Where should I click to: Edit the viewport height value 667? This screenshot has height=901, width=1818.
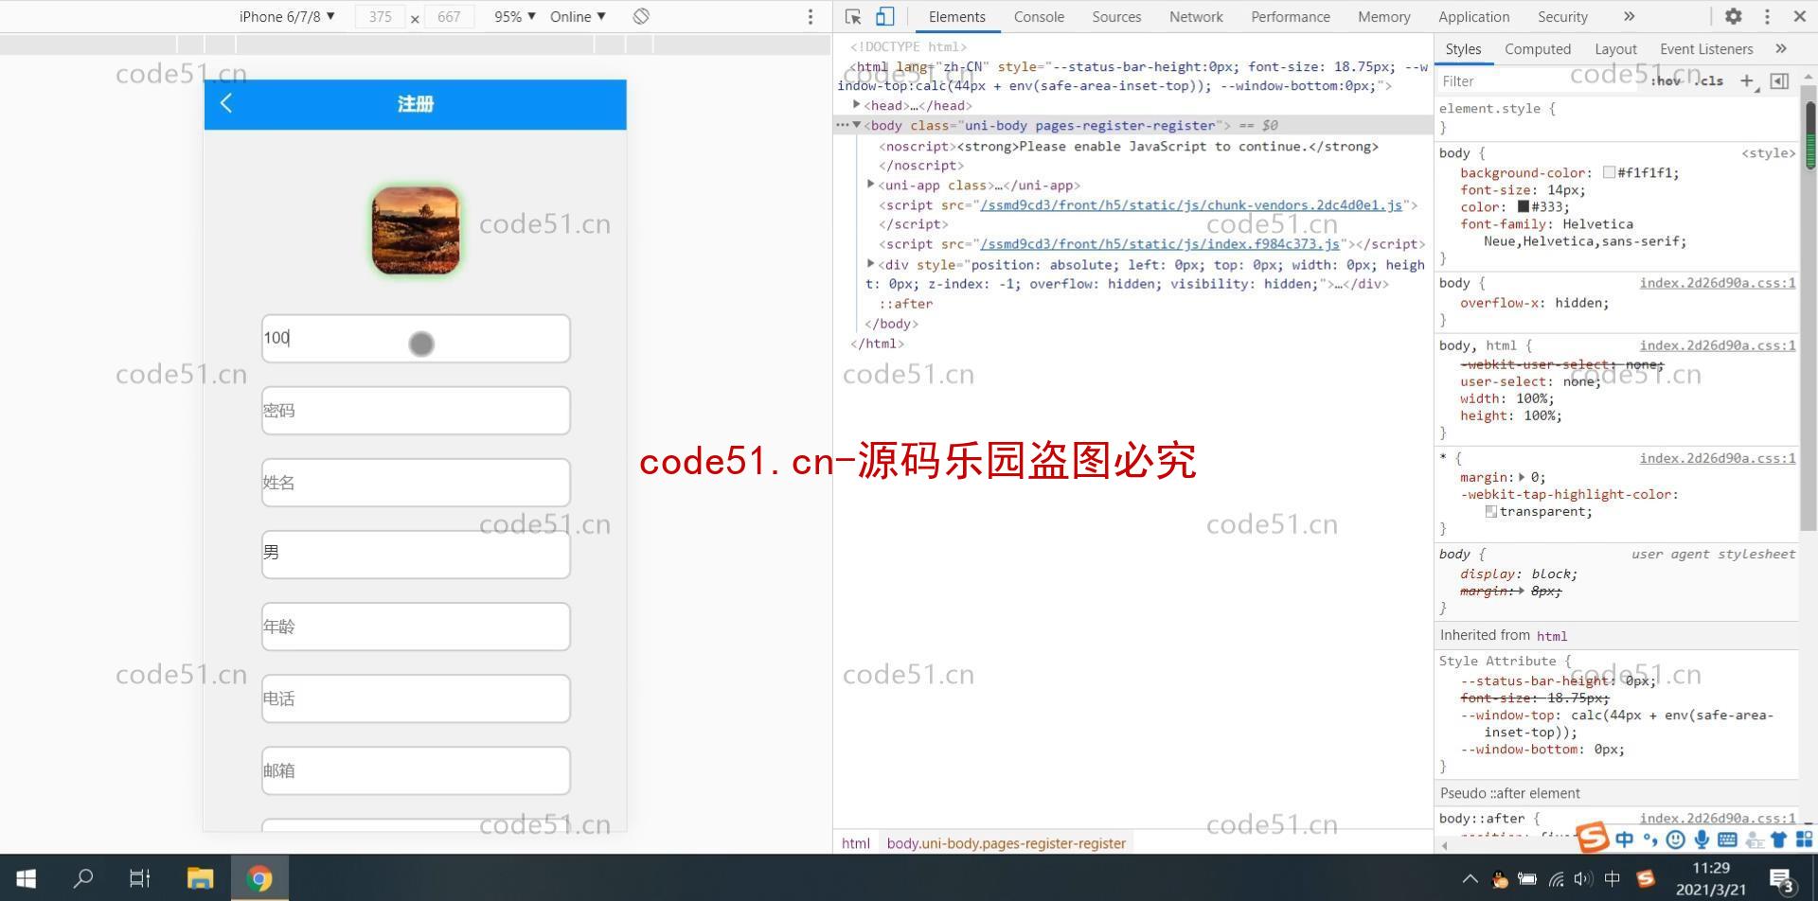[x=449, y=17]
